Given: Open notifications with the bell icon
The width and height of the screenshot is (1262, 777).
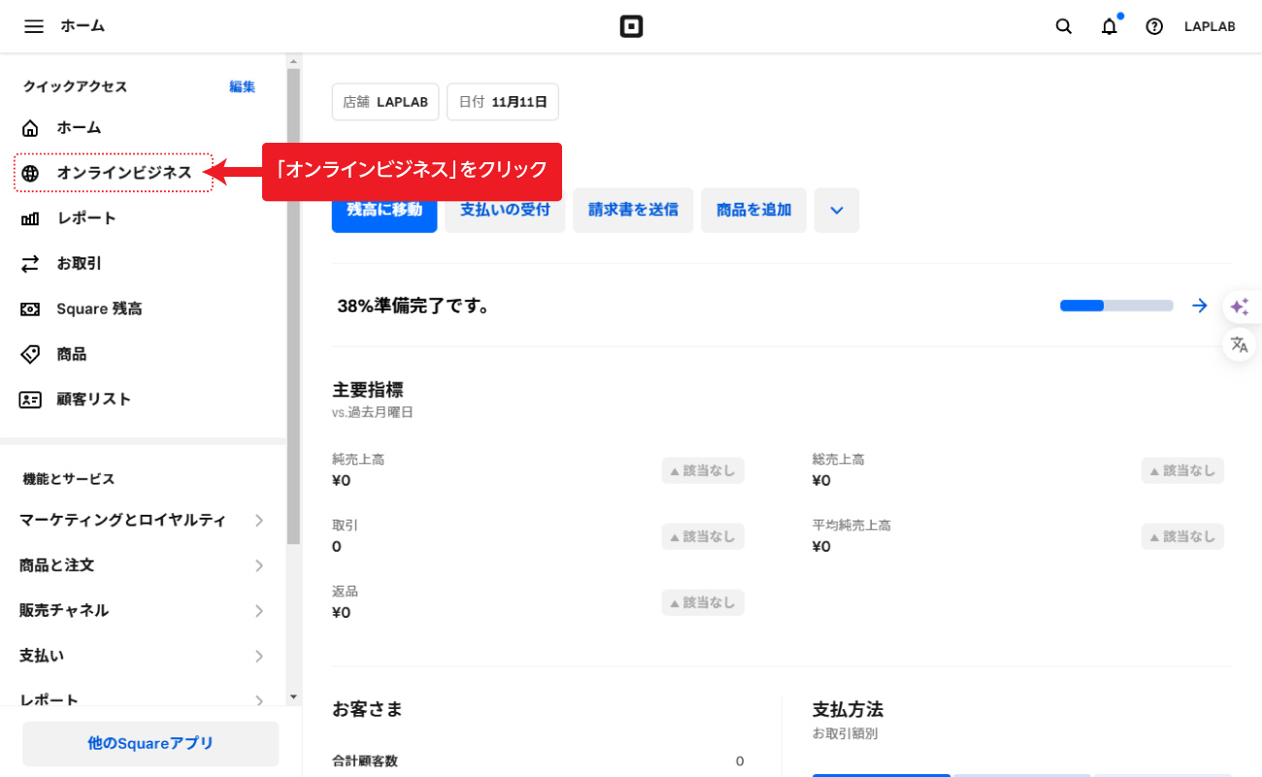Looking at the screenshot, I should point(1109,26).
